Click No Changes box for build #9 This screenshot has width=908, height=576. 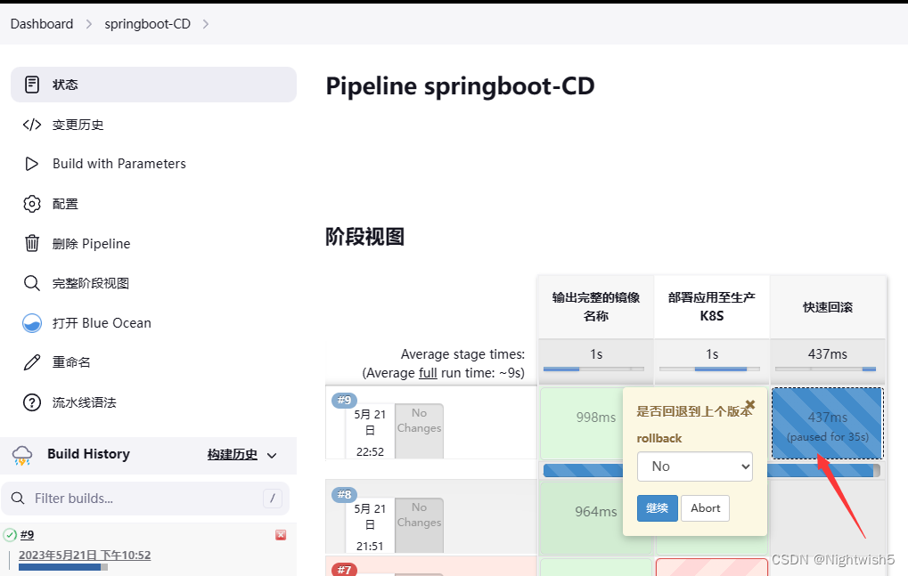(x=420, y=431)
